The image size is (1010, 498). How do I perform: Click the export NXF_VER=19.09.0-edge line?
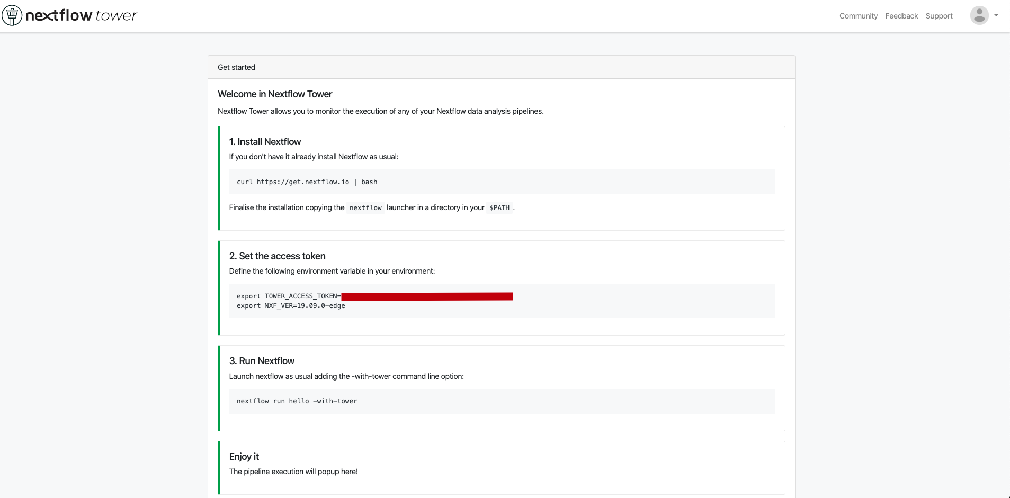291,306
